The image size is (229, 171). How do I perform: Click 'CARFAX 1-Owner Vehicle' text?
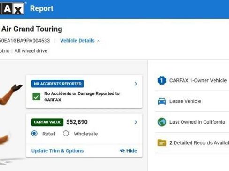(x=198, y=80)
